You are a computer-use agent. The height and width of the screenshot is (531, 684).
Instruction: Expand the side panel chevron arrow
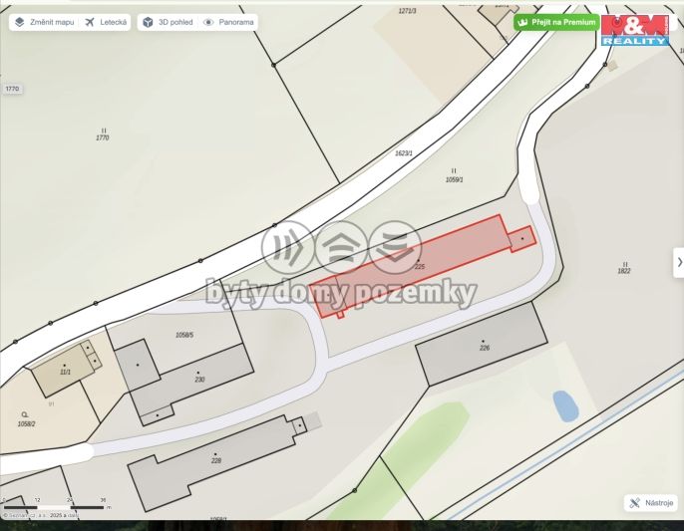coord(679,262)
